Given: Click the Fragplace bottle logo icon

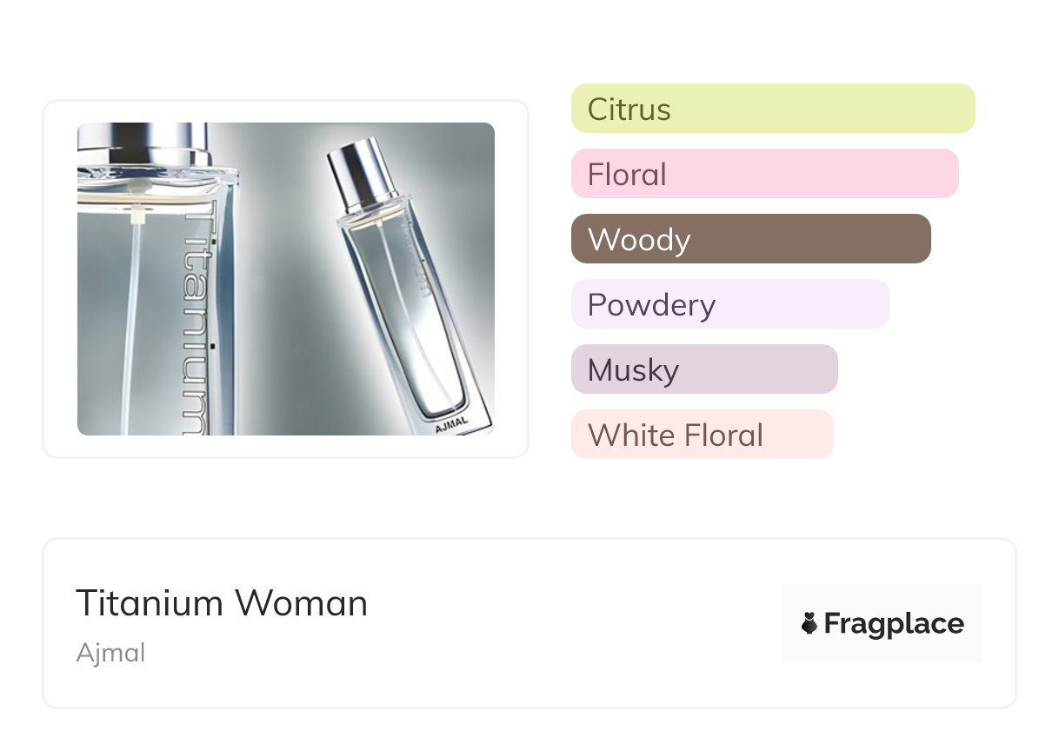Looking at the screenshot, I should (x=809, y=623).
